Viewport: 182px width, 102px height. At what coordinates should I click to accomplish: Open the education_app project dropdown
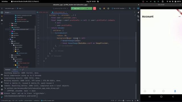click(x=10, y=8)
